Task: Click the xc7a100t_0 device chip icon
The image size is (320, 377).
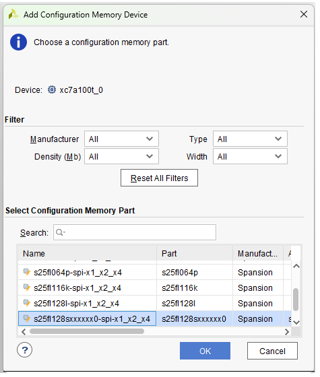Action: point(51,90)
